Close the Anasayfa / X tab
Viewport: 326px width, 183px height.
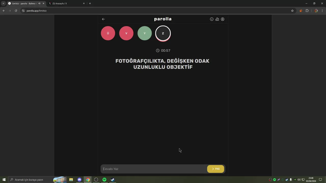point(84,4)
